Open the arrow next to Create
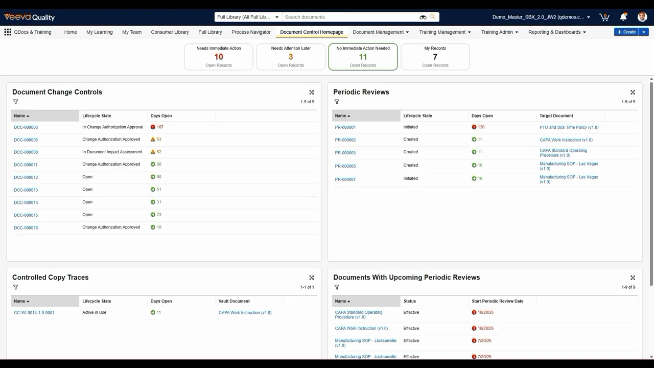654x368 pixels. pyautogui.click(x=644, y=32)
